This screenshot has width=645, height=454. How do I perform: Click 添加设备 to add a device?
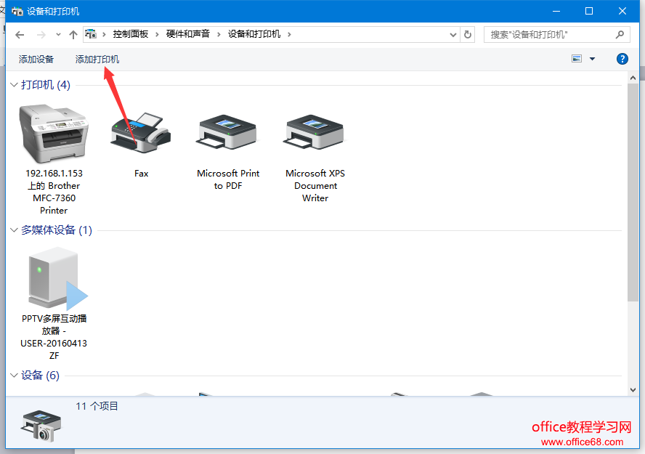(36, 59)
